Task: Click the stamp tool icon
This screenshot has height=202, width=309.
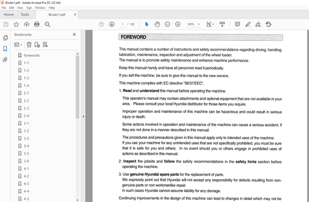Action: coord(269,24)
